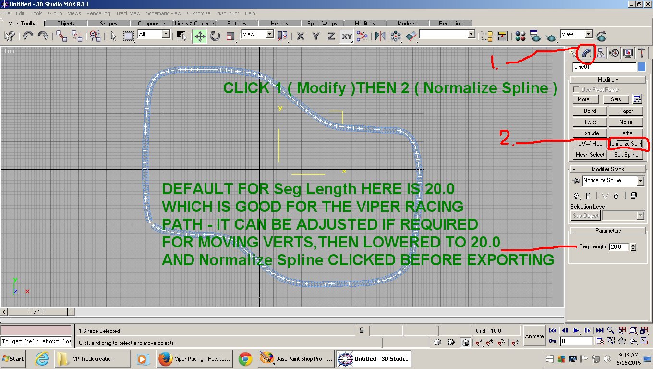Open Modifier Stack Normalize Spline dropdown

[x=640, y=181]
